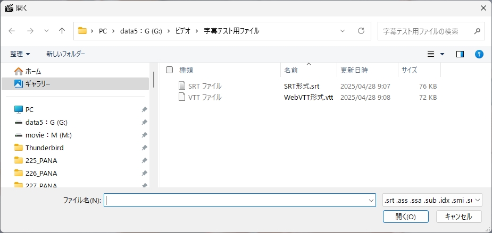This screenshot has width=492, height=233.
Task: Select the WebVTT形式.vtt file icon
Action: click(x=182, y=98)
